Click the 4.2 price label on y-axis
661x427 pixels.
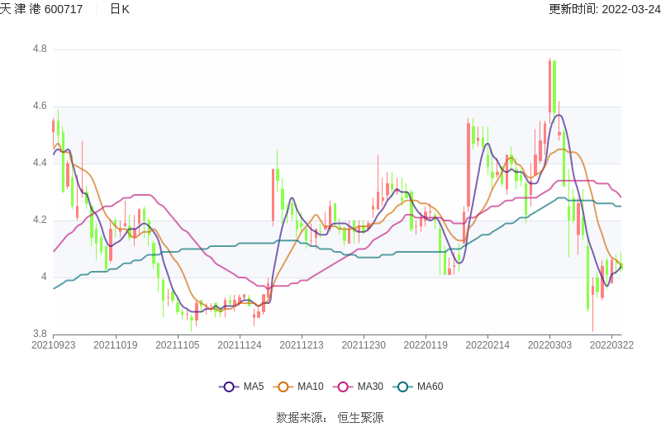point(40,221)
